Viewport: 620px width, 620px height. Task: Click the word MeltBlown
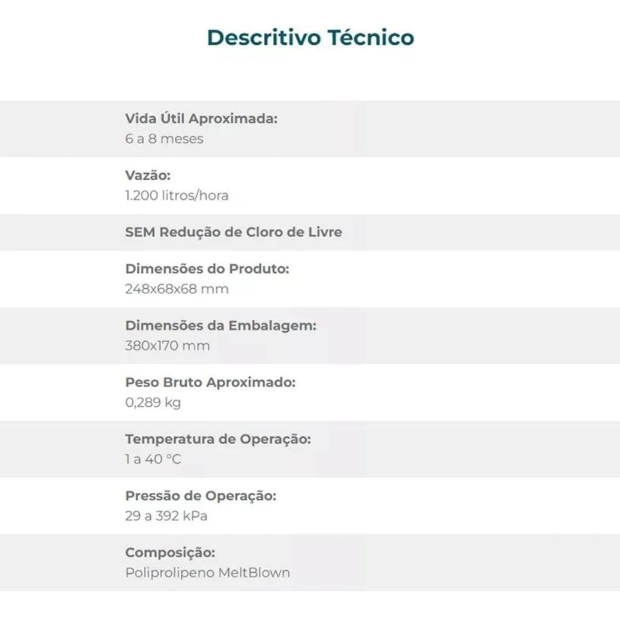(x=254, y=573)
